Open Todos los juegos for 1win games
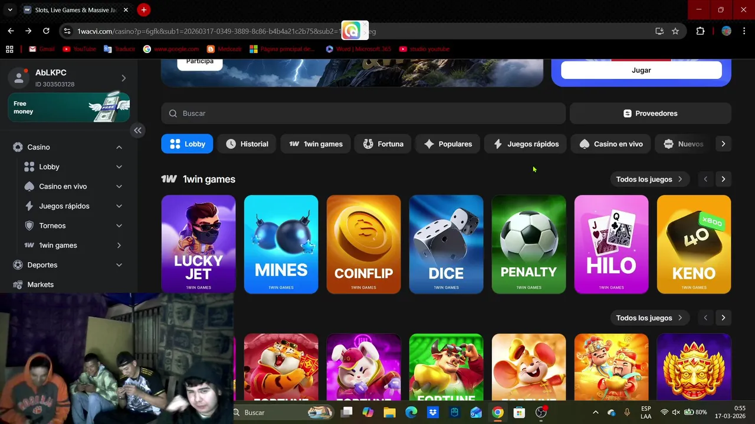 [649, 179]
